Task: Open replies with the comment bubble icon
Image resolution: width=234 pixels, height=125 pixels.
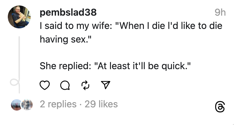Action: (64, 85)
